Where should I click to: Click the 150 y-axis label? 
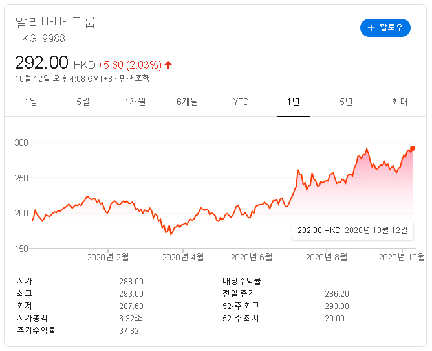point(21,249)
